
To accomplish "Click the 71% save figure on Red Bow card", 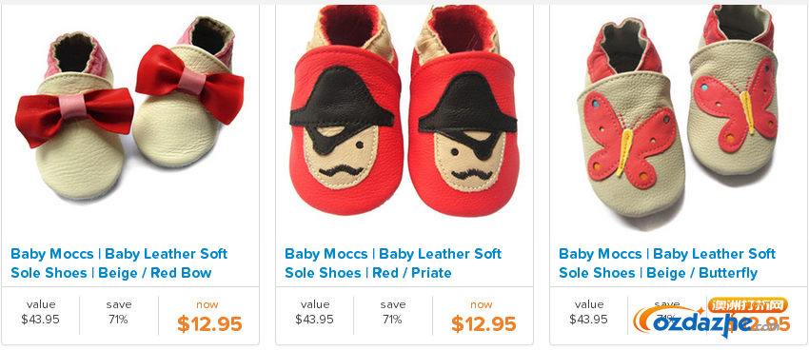I will (118, 320).
